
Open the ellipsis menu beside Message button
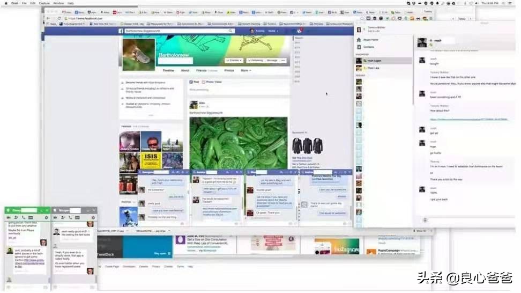(283, 61)
